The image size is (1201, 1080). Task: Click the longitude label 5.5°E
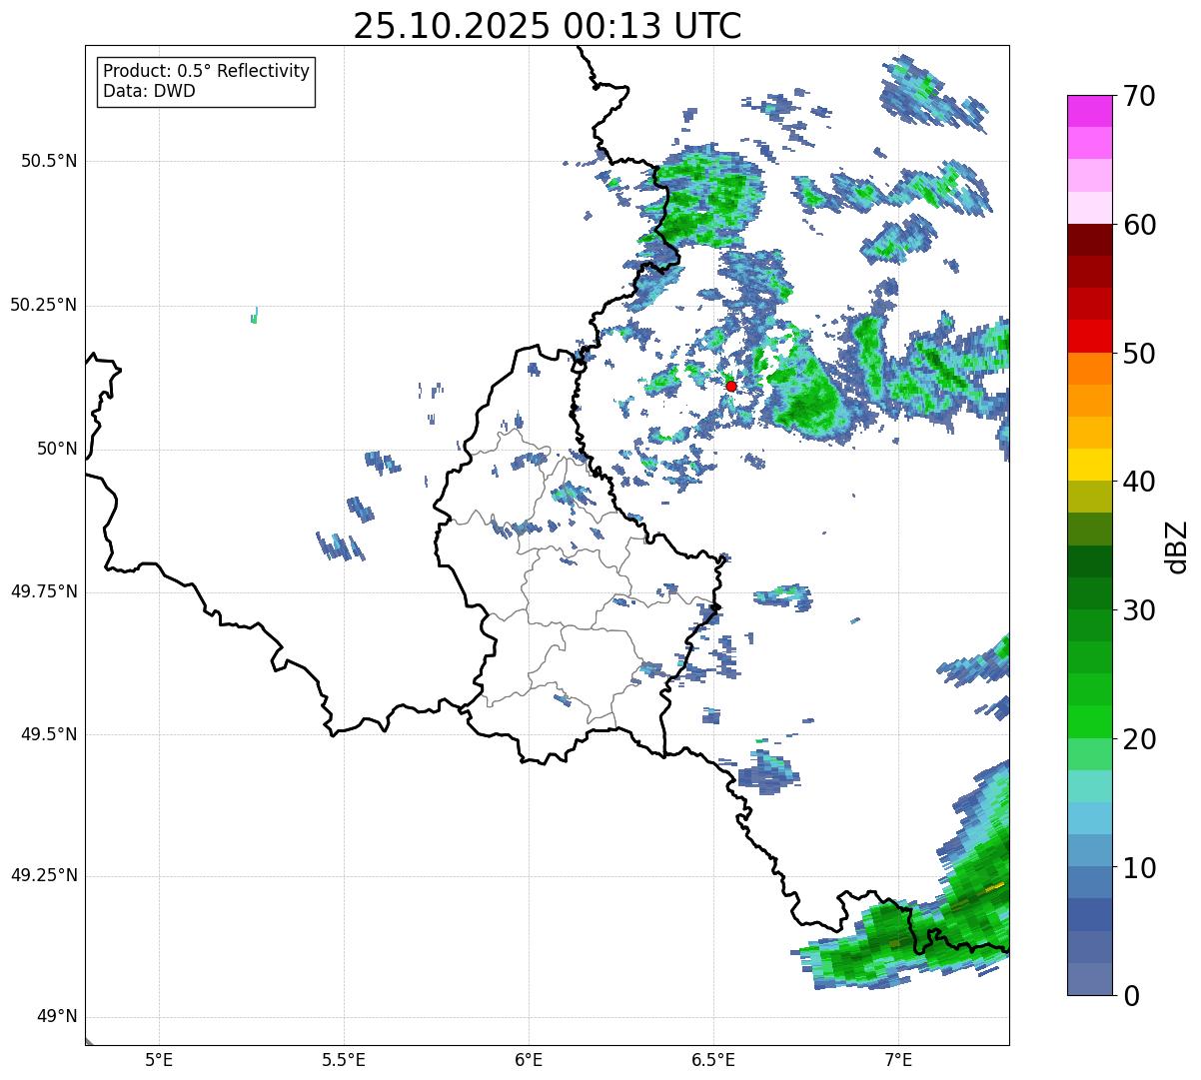point(344,1059)
